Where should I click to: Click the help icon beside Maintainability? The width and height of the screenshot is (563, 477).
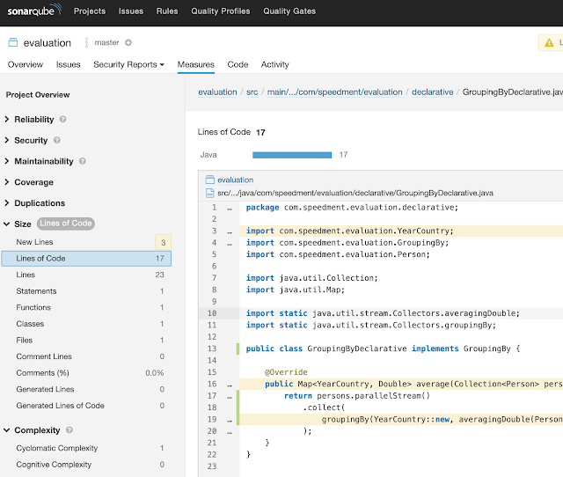pyautogui.click(x=83, y=161)
